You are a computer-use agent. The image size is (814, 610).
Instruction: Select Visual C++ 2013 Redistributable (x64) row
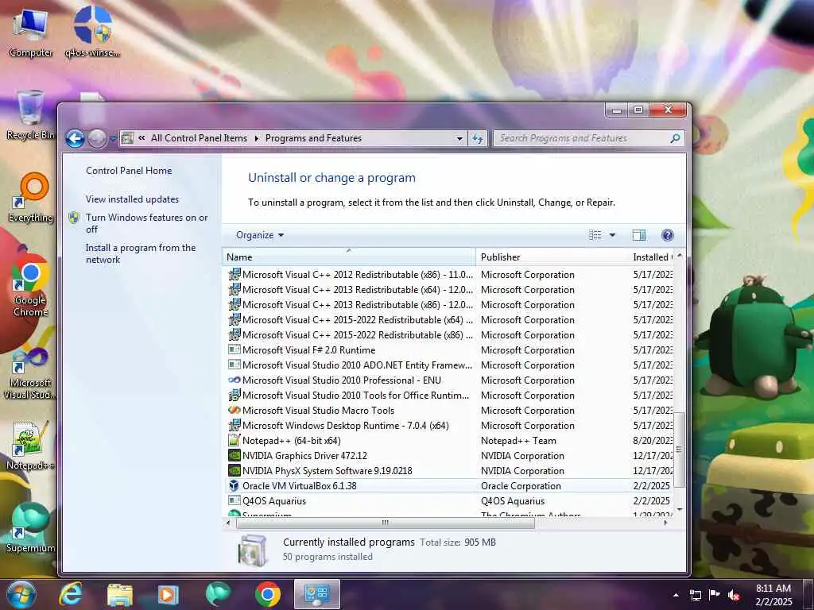click(449, 289)
